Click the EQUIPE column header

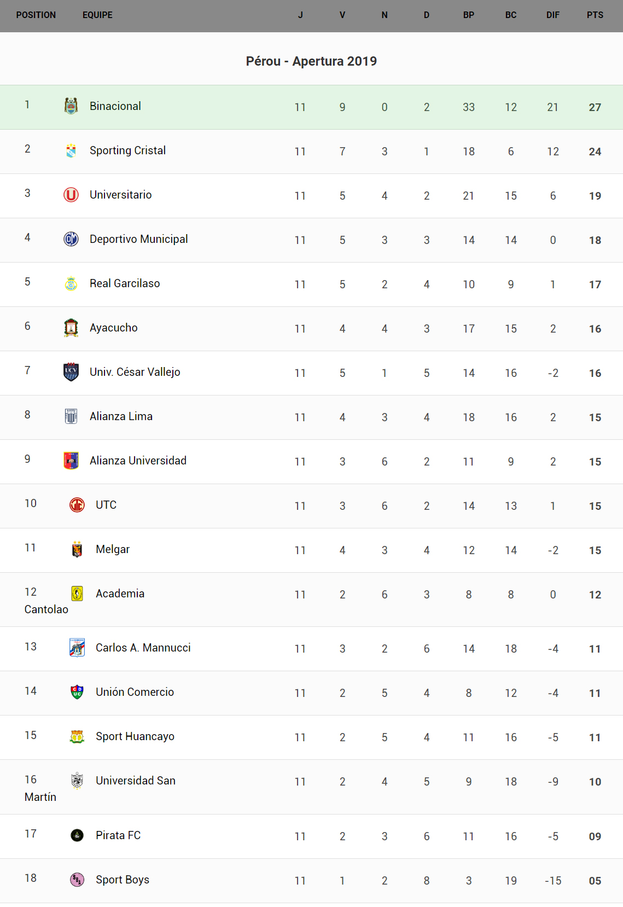[97, 15]
